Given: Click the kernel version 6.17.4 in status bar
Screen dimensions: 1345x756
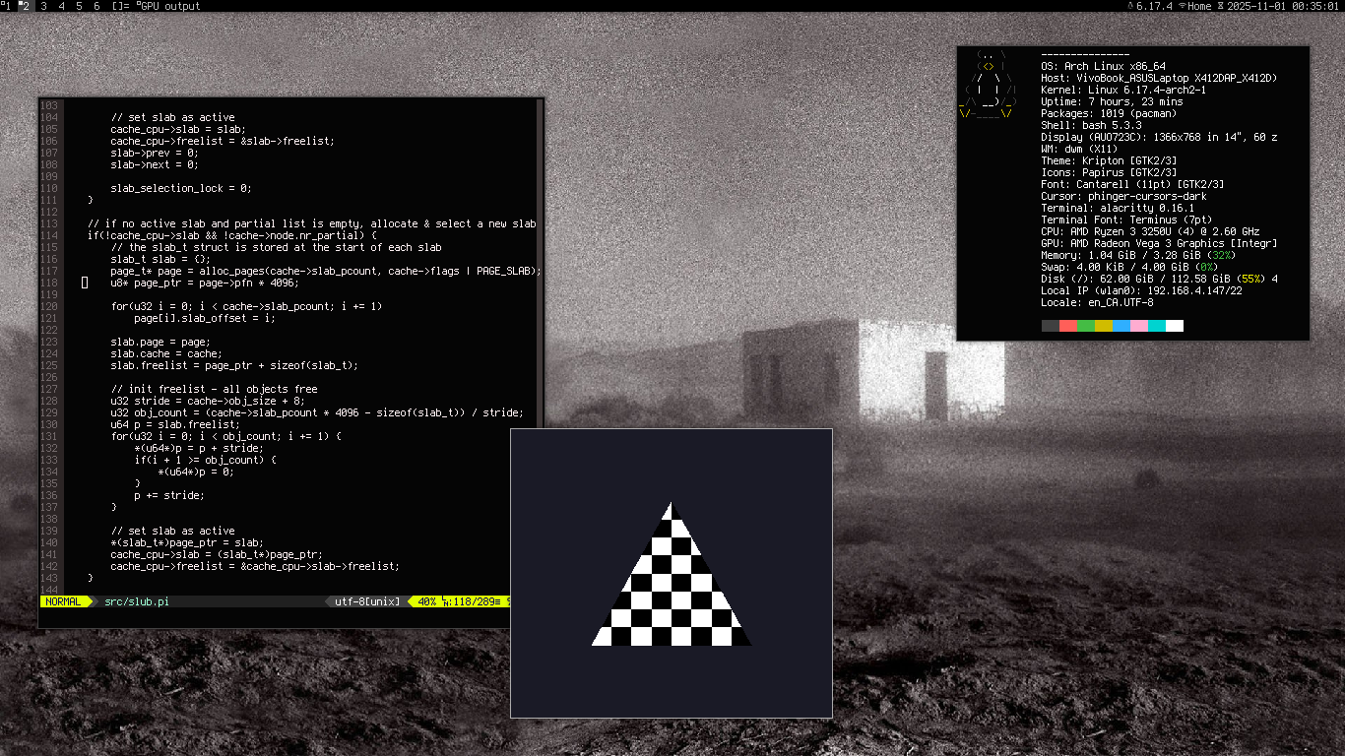Looking at the screenshot, I should click(1153, 6).
